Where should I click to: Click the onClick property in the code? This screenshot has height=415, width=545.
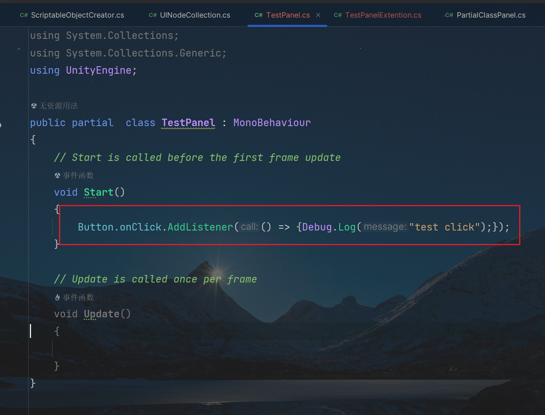(x=141, y=227)
